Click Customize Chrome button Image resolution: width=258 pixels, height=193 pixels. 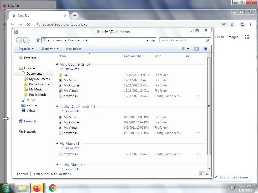[x=232, y=177]
